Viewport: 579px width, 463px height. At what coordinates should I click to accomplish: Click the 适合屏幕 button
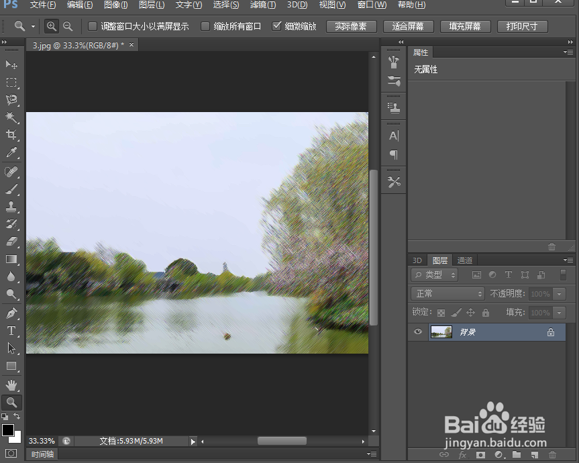tap(408, 27)
